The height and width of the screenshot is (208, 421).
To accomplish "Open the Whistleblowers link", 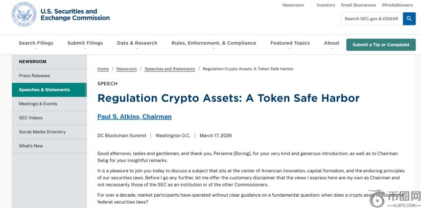I will tap(398, 5).
